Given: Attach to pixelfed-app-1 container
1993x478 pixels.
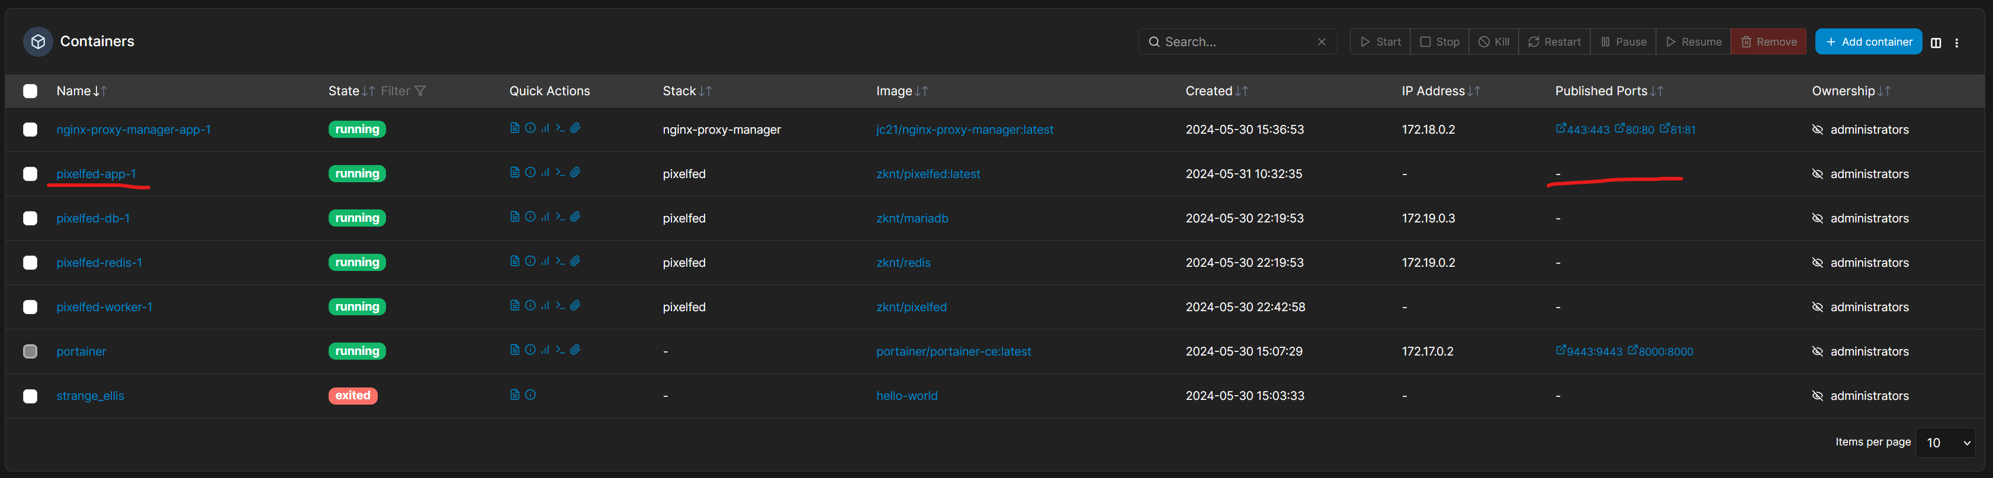Looking at the screenshot, I should pos(576,173).
